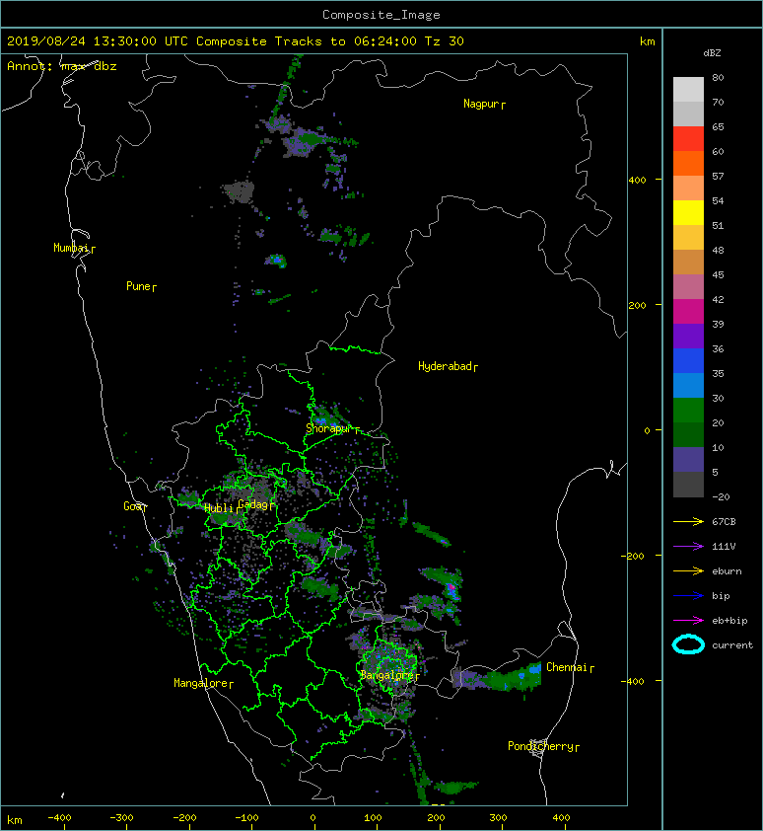Select the red swatch in dBZ scale
Viewport: 763px width, 831px height.
point(688,138)
